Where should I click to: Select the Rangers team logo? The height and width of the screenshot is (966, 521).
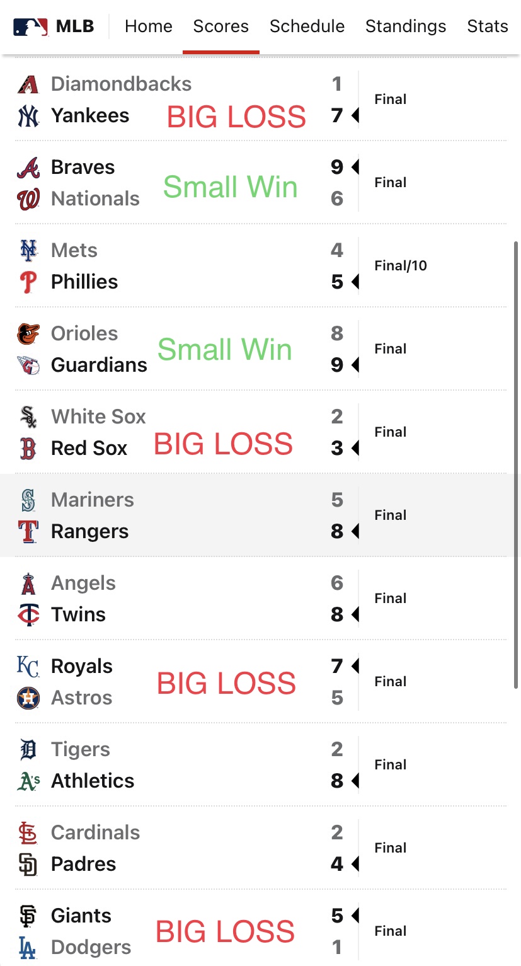tap(28, 532)
